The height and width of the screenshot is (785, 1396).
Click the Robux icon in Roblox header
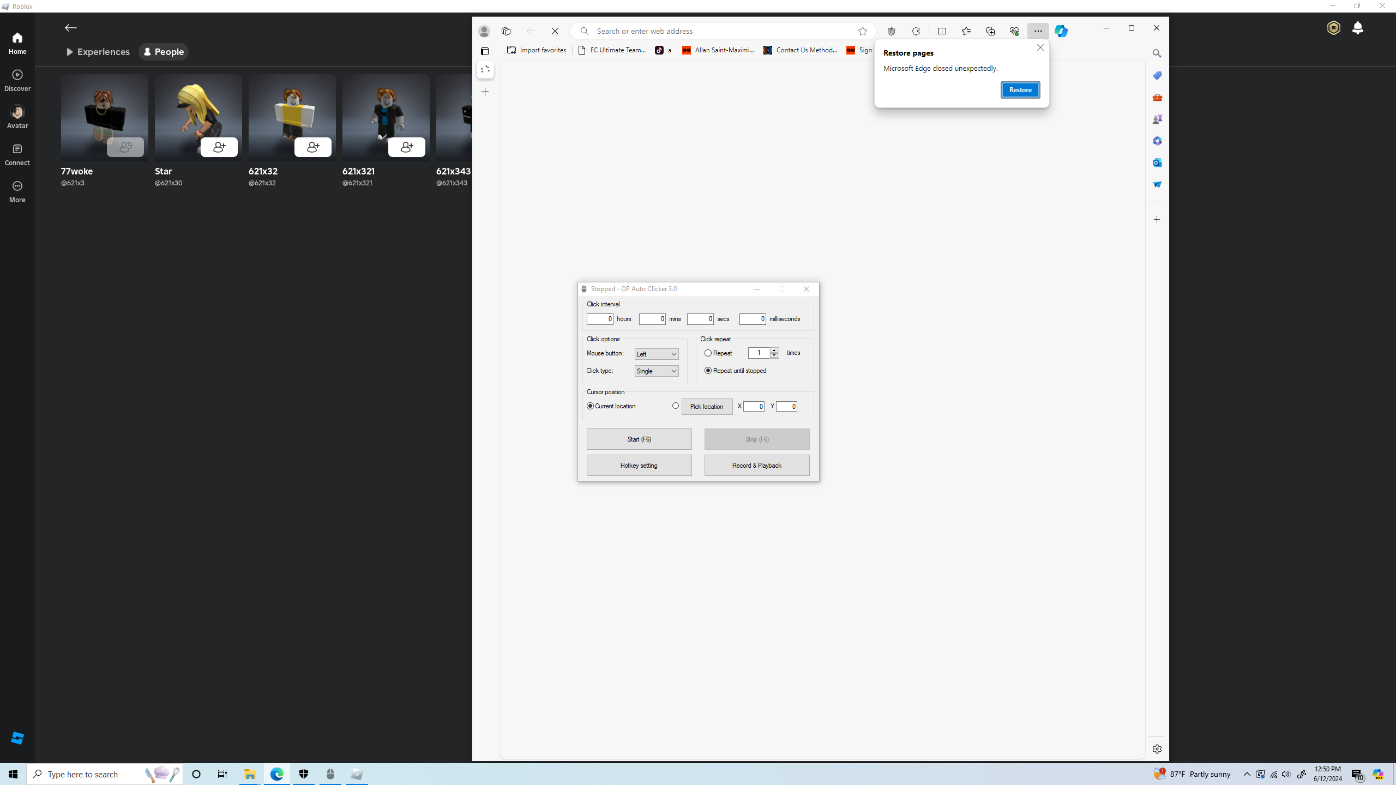[1333, 28]
